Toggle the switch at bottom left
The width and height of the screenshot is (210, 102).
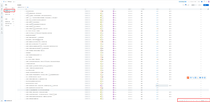point(5,100)
